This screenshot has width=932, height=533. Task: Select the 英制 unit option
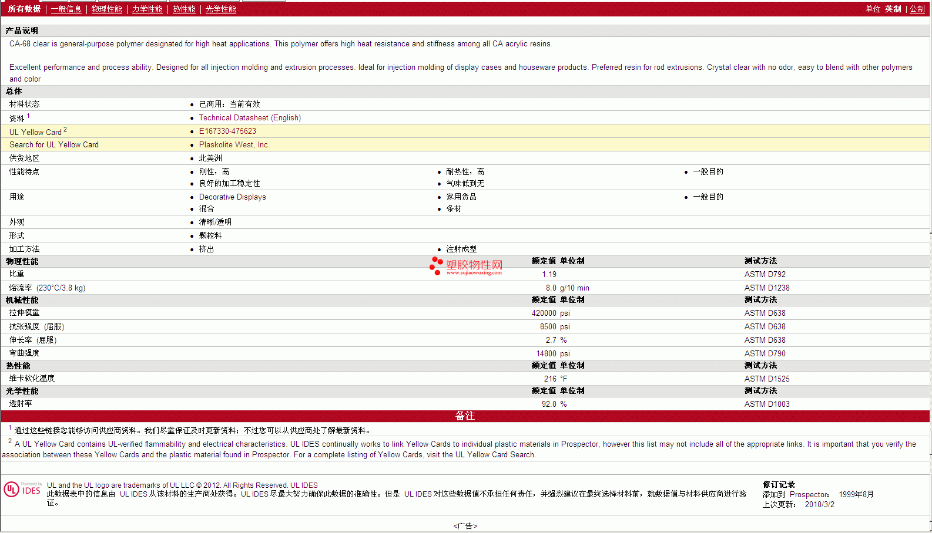[x=893, y=9]
